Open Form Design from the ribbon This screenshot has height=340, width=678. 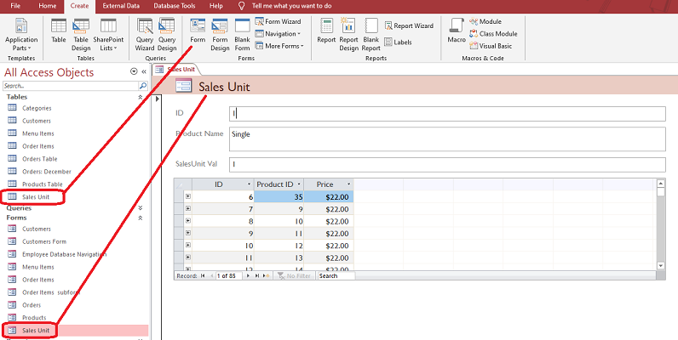tap(220, 31)
